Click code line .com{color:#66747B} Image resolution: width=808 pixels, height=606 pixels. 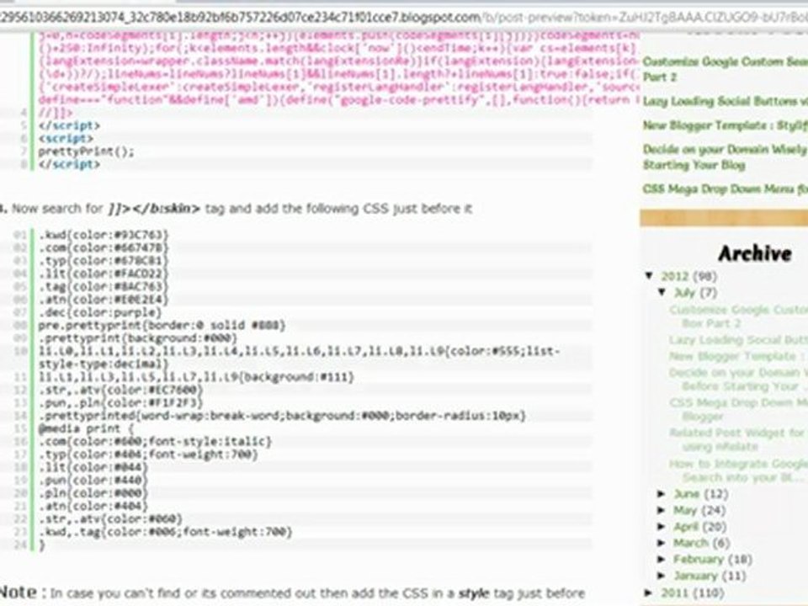click(x=104, y=247)
